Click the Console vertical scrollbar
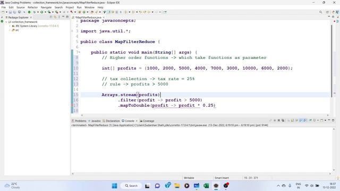The height and width of the screenshot is (191, 340). coord(334,150)
